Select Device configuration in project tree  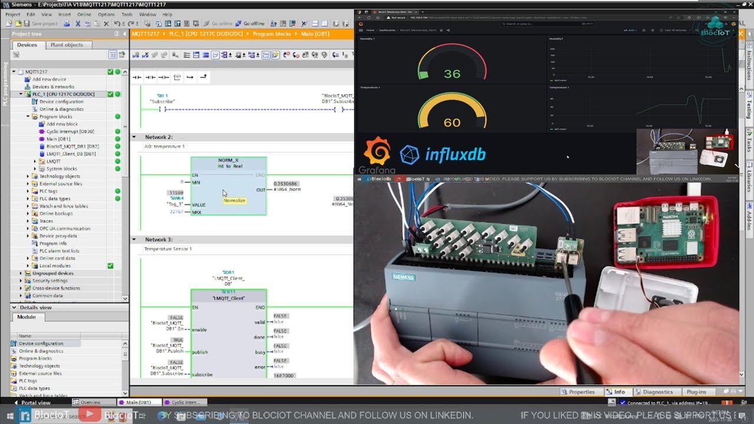point(61,101)
